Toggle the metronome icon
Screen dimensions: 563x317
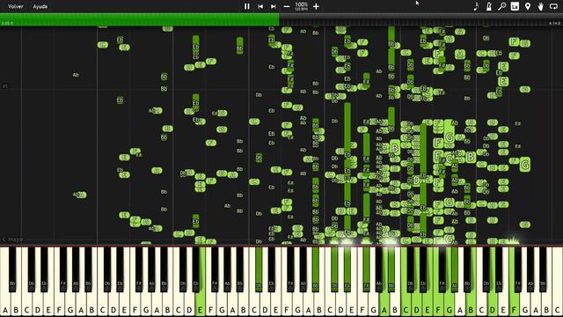[489, 6]
